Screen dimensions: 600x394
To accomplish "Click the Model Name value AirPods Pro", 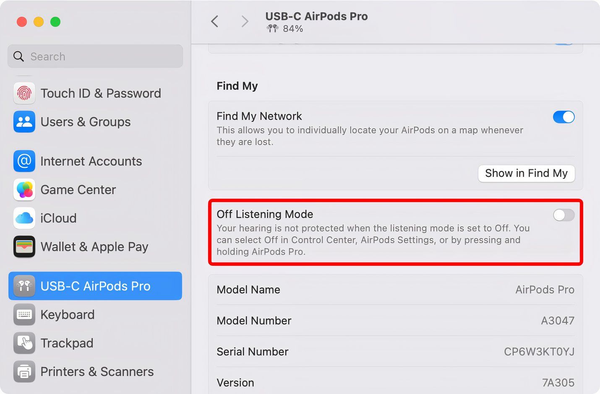I will pos(545,290).
